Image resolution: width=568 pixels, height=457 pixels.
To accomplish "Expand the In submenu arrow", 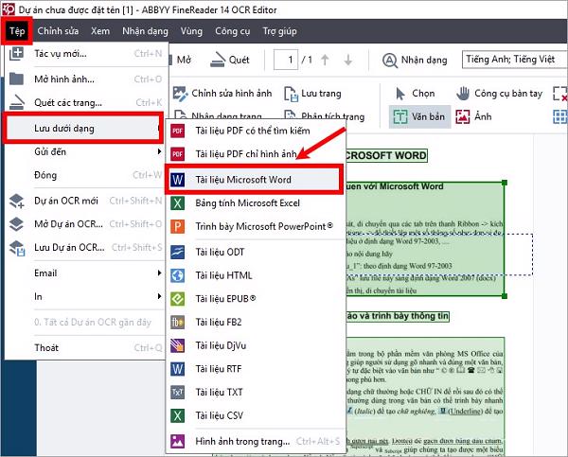I will coord(159,296).
